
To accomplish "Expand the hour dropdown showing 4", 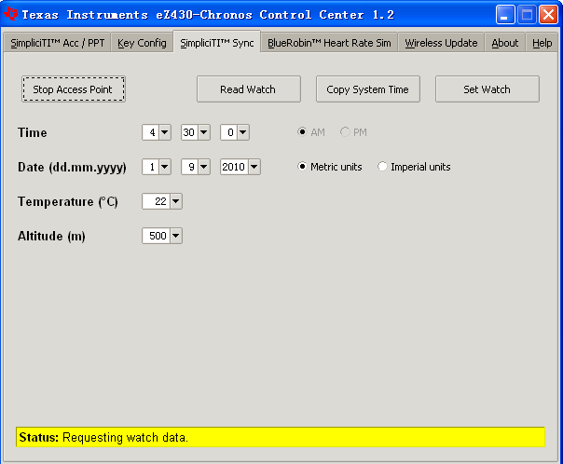I will [165, 132].
